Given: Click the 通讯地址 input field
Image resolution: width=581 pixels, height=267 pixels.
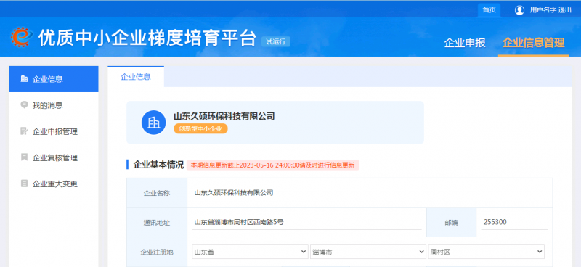Looking at the screenshot, I should click(x=306, y=222).
